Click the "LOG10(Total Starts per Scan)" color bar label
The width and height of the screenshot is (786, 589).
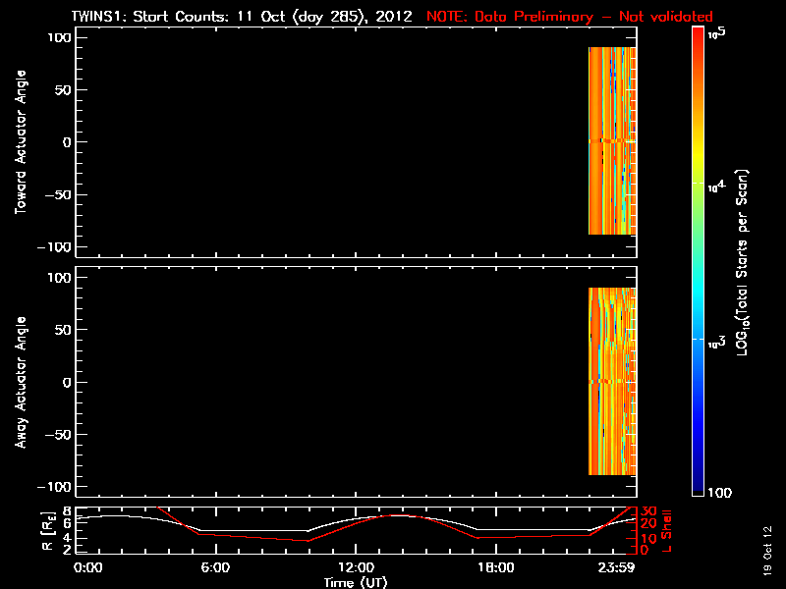[742, 262]
